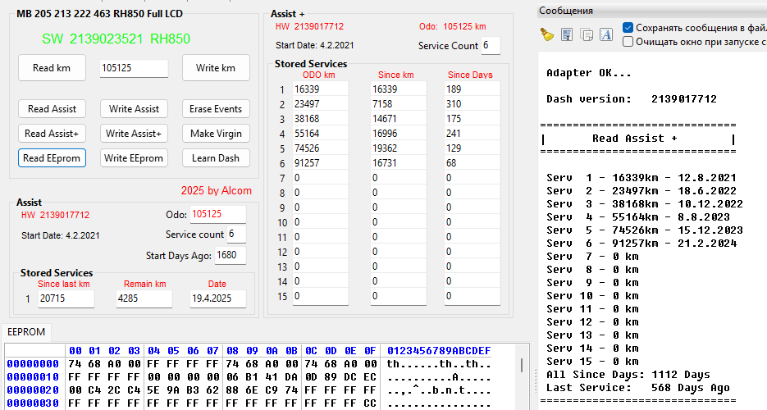
Task: Click the broom icon to clear messages
Action: point(547,34)
